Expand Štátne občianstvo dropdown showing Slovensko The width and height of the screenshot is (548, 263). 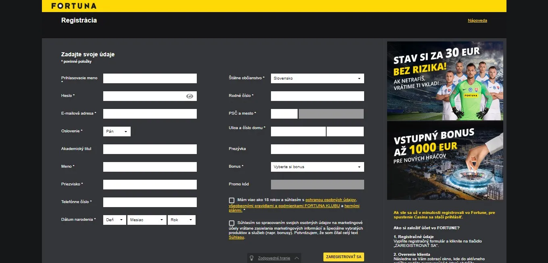[317, 78]
